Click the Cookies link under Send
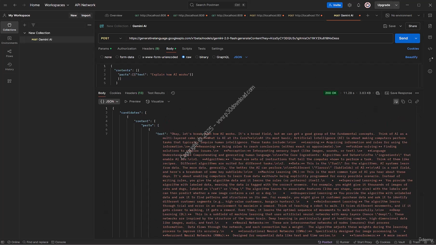The width and height of the screenshot is (436, 245). click(x=413, y=49)
